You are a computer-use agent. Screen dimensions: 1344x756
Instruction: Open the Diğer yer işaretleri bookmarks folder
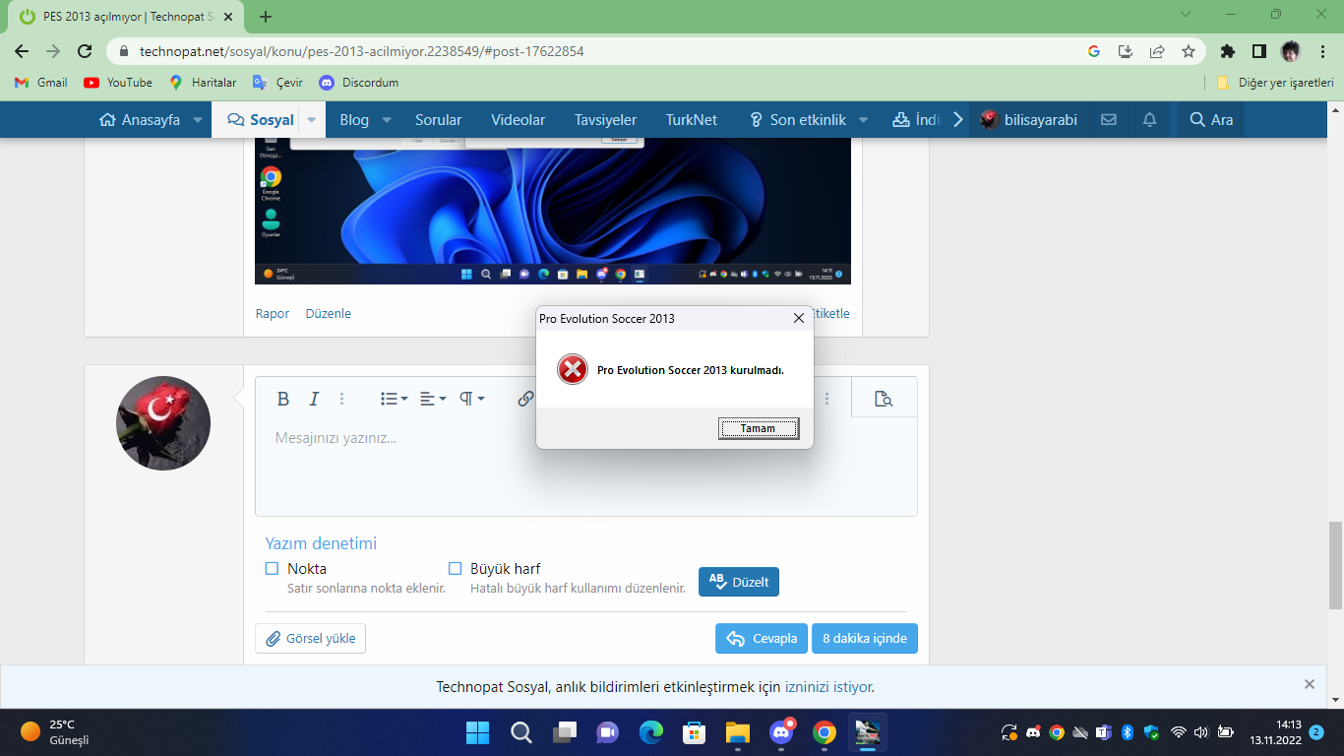coord(1275,83)
